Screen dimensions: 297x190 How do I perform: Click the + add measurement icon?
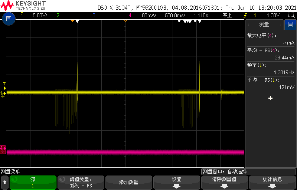271,98
